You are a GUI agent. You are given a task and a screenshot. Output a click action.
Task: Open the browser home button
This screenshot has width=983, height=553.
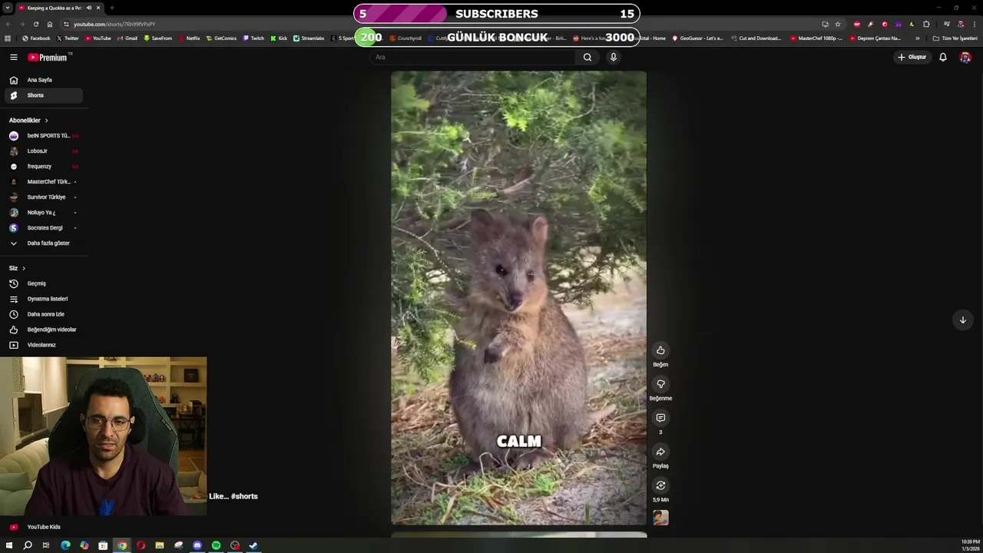tap(49, 24)
